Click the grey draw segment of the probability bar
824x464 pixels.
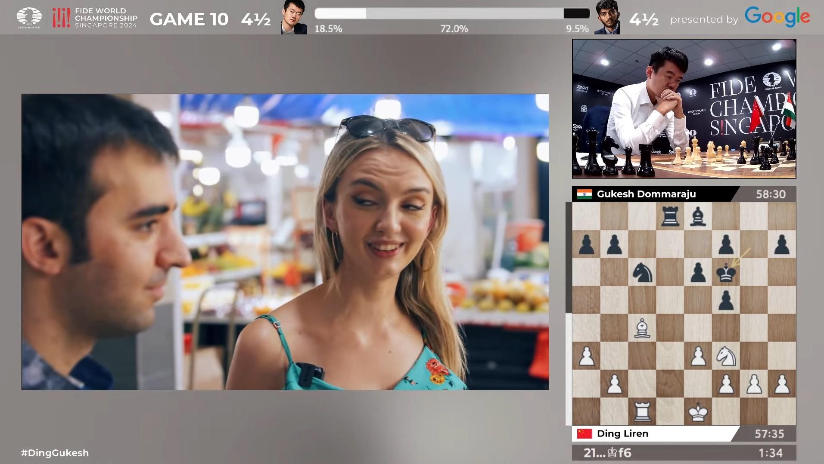pos(465,14)
